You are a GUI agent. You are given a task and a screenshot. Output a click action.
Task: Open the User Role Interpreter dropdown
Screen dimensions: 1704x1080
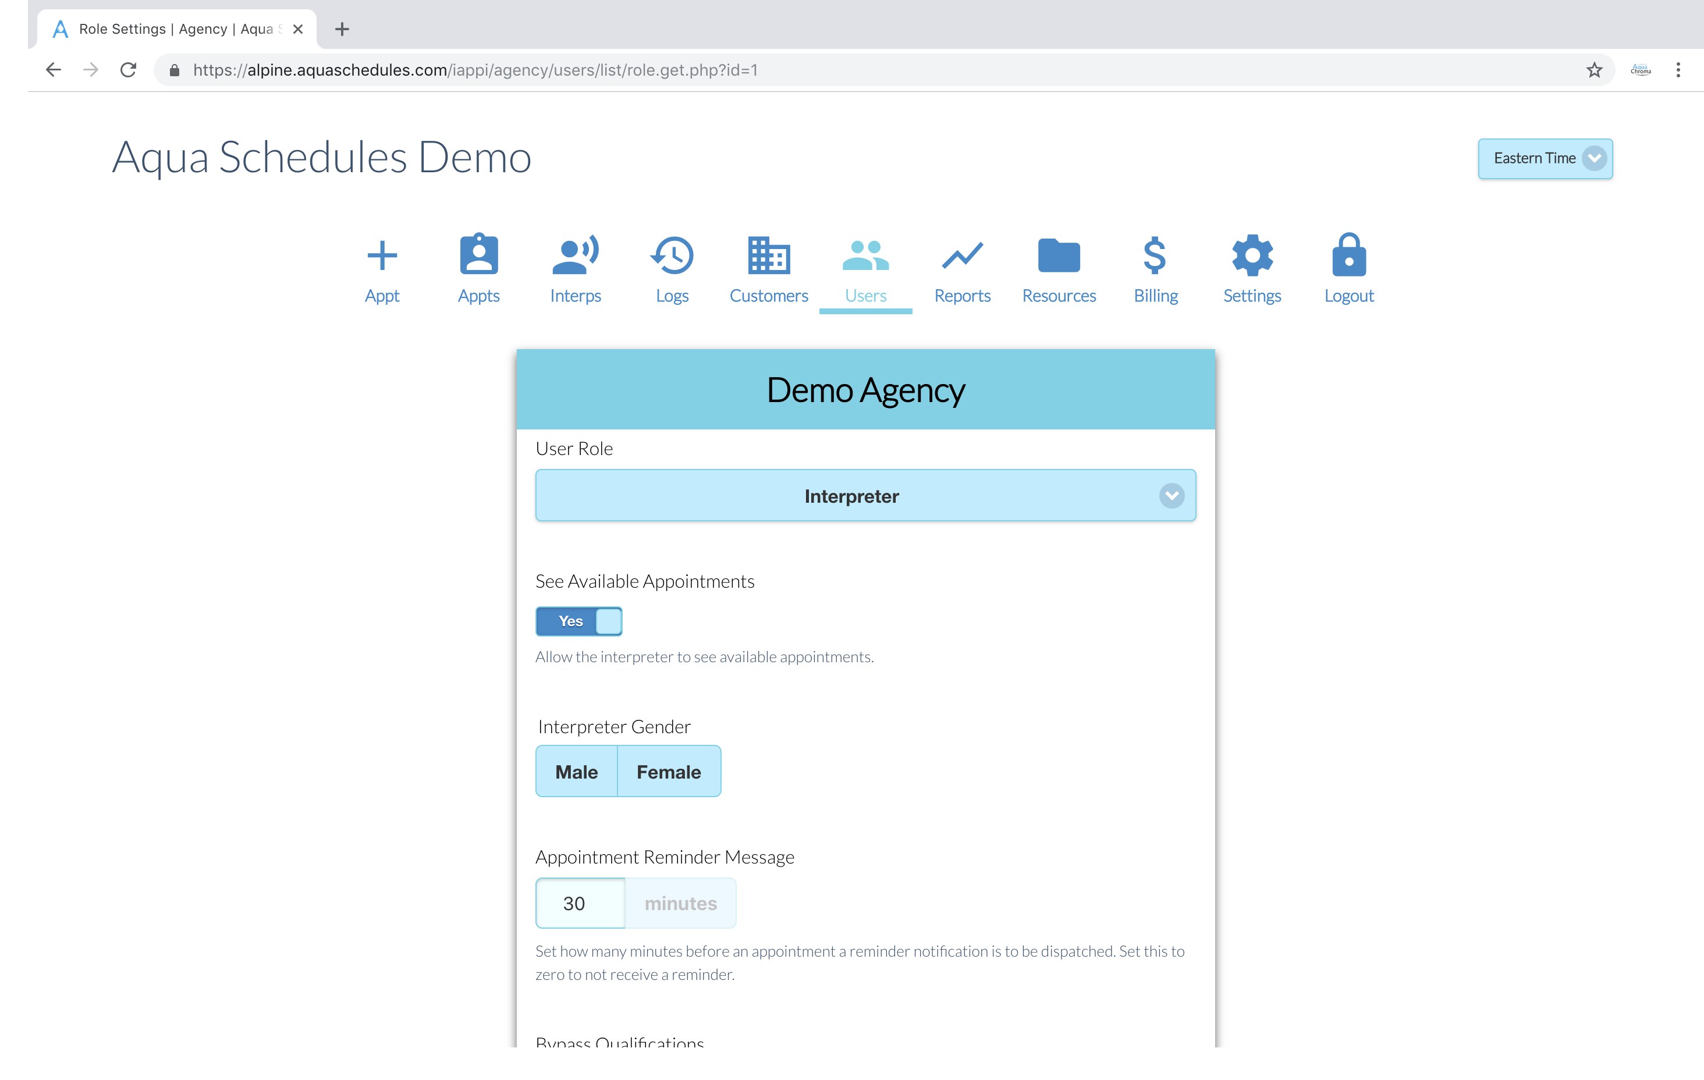point(865,495)
